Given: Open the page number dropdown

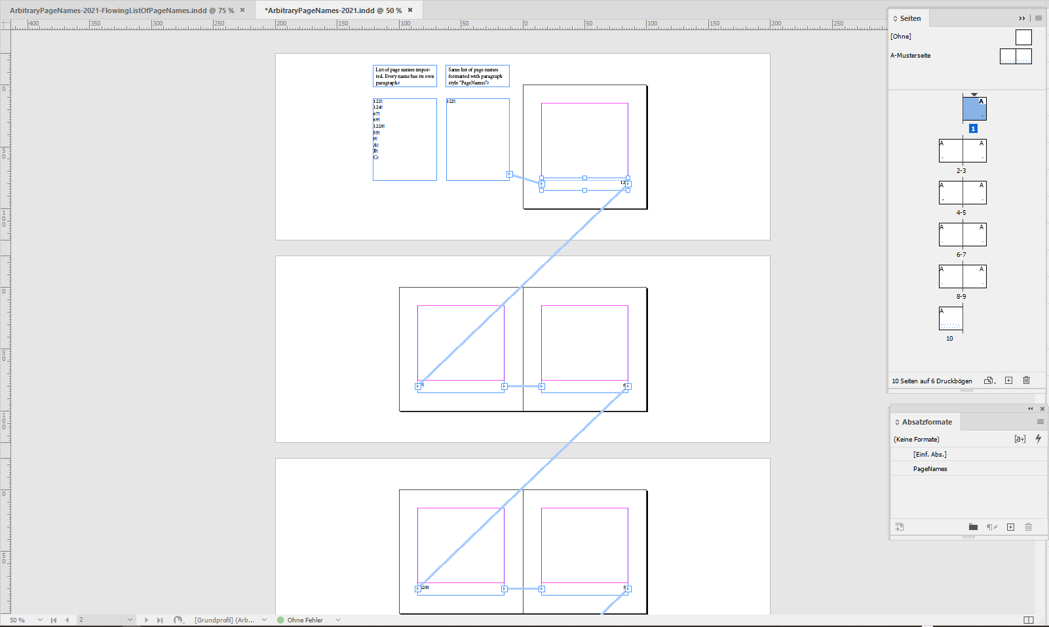Looking at the screenshot, I should [130, 620].
